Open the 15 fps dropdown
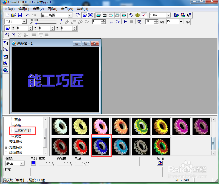Screen dimensions: 219x184 pos(181,22)
